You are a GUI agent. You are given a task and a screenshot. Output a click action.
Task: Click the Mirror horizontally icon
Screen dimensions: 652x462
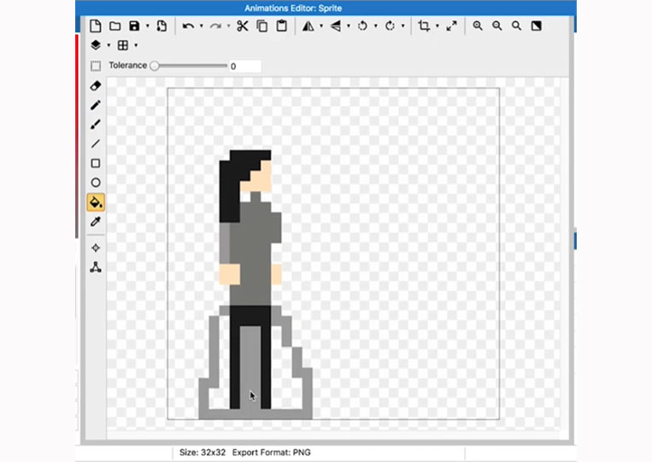pos(308,26)
